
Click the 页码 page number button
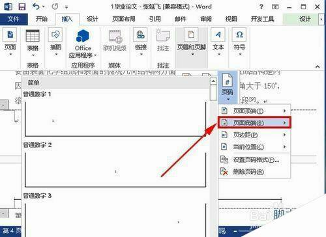(x=228, y=87)
